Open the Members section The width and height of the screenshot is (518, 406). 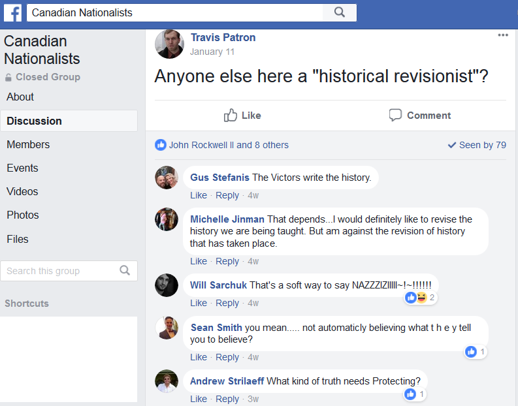[28, 144]
